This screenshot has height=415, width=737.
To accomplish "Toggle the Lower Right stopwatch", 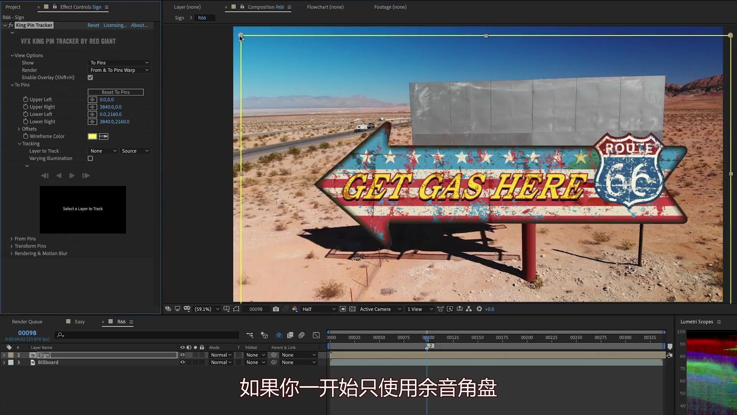I will [25, 121].
